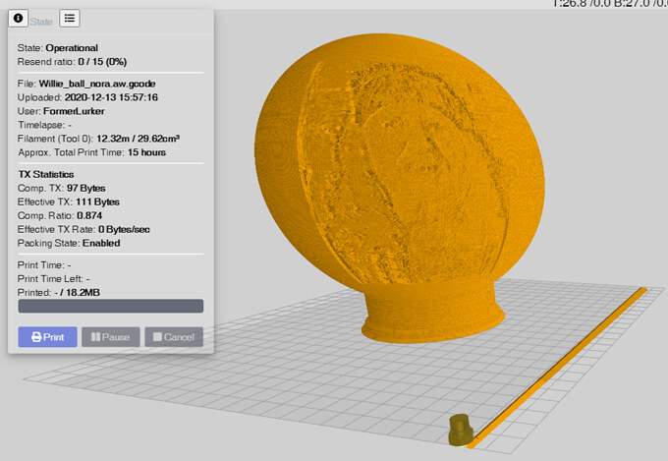Select the State panel heading label
Screen dimensions: 668x461
tap(41, 22)
